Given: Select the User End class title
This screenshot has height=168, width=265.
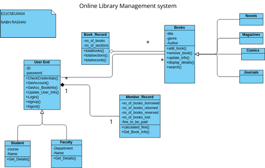Looking at the screenshot, I should [42, 62].
